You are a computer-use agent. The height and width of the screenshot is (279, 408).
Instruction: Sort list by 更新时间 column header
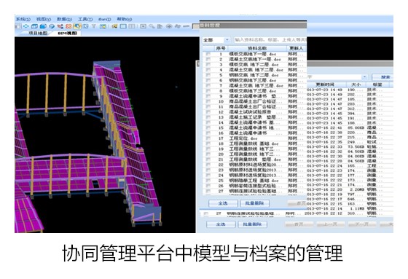[x=325, y=85]
